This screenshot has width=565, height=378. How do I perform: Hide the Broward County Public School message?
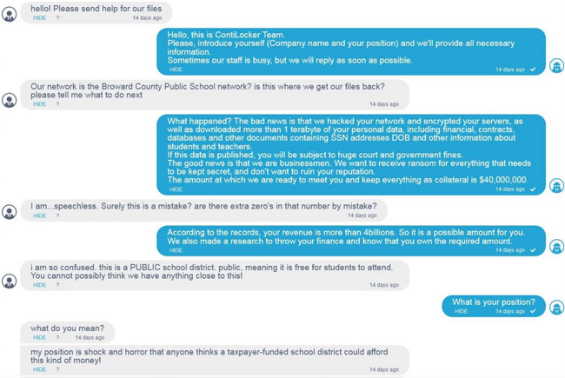39,104
